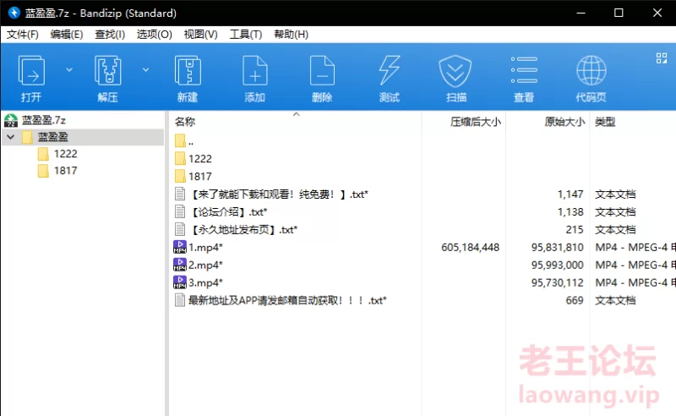The image size is (676, 416).
Task: Click the MP4 icon of 1.mp4
Action: (180, 247)
